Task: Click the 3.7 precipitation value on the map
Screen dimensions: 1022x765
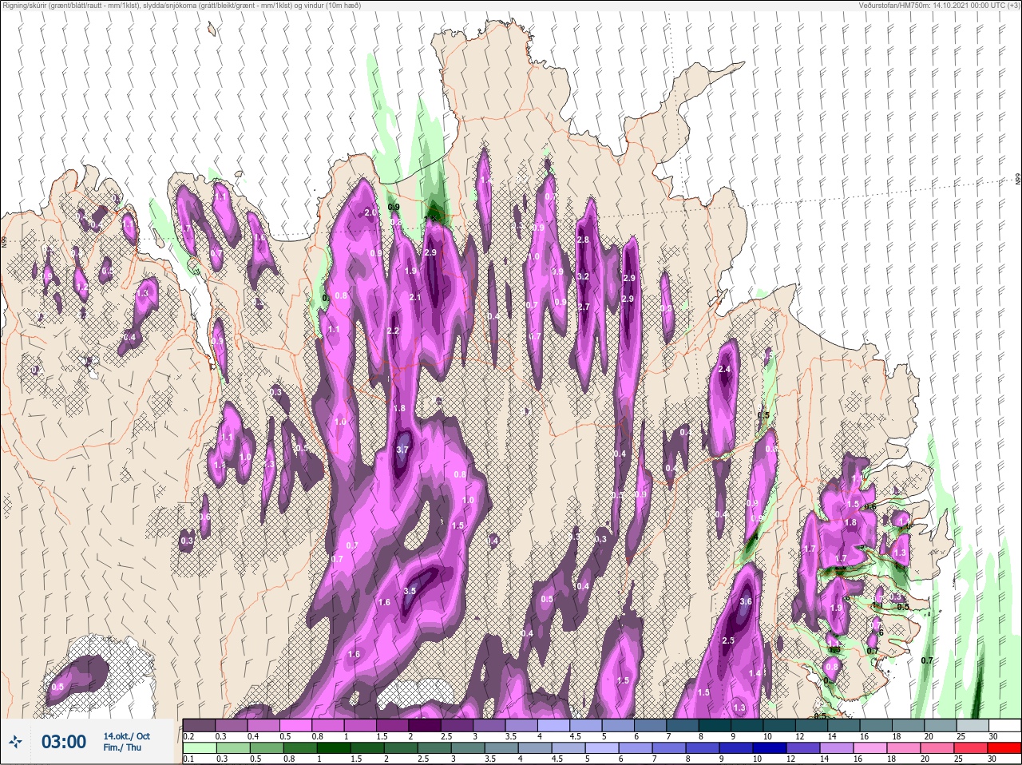Action: pyautogui.click(x=402, y=450)
